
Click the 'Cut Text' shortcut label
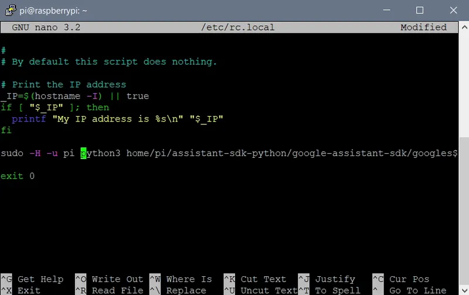pos(263,279)
